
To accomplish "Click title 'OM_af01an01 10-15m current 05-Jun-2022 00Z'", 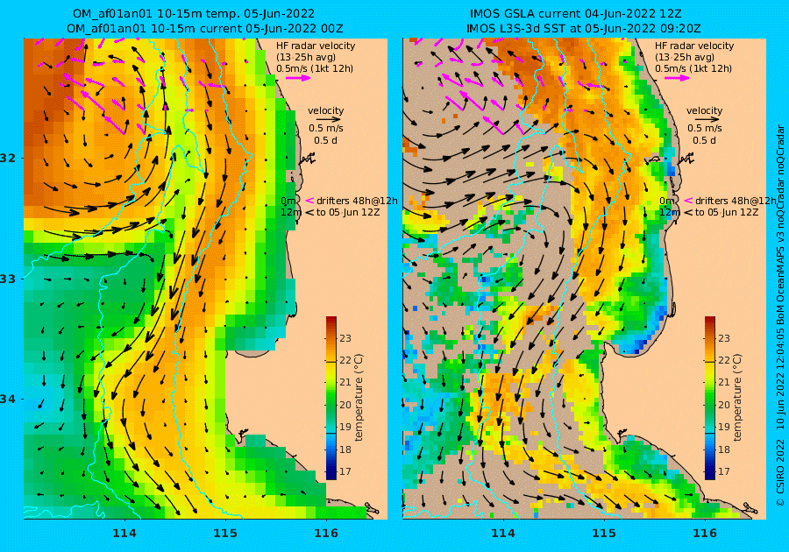I will [x=205, y=29].
